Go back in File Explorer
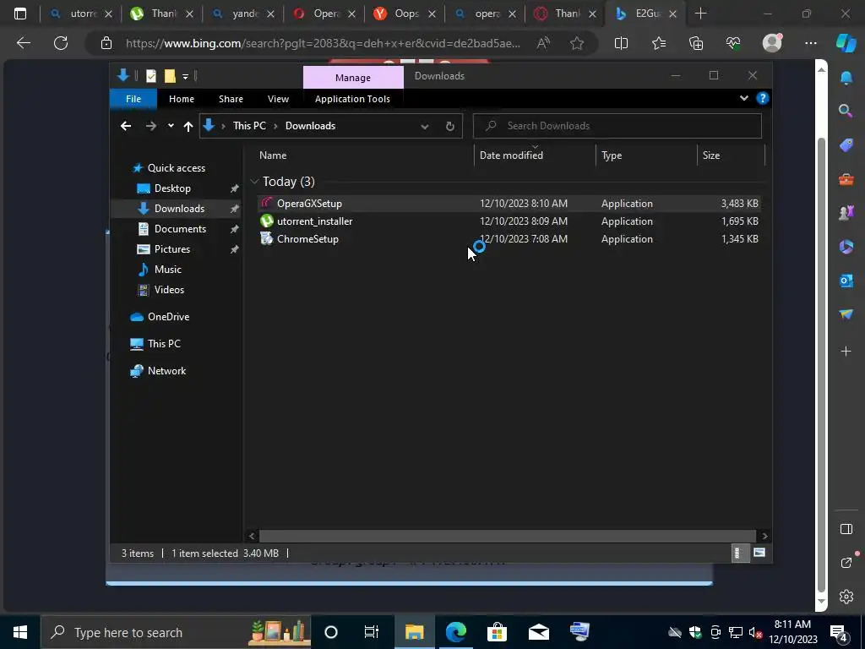Screen dimensions: 865x649 pos(126,126)
